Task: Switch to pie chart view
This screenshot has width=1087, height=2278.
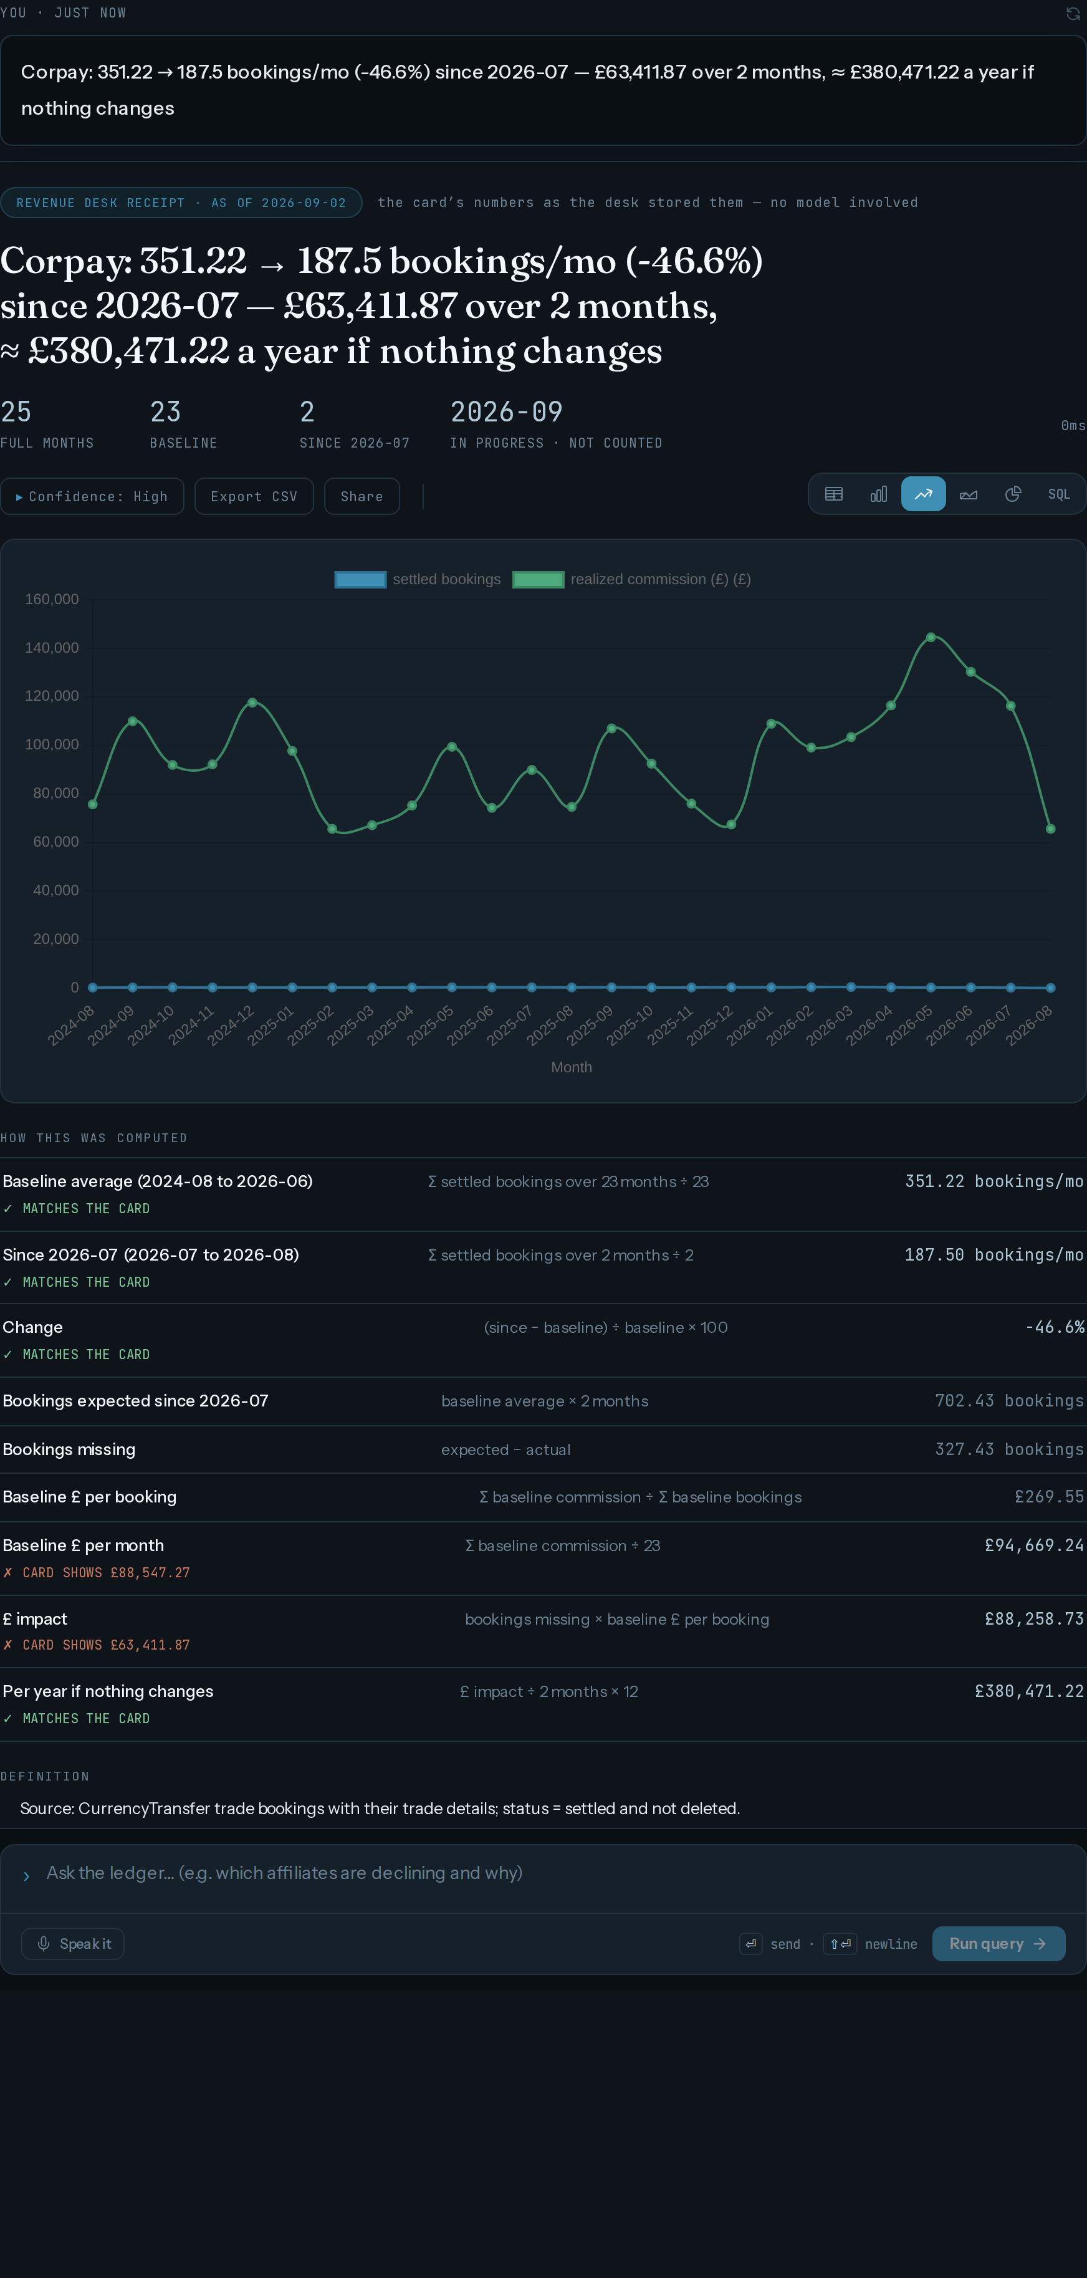Action: pyautogui.click(x=1013, y=494)
